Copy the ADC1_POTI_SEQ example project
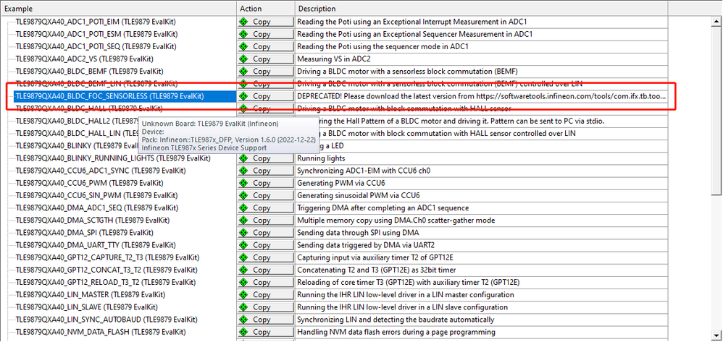 point(266,46)
